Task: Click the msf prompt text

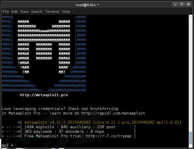Action: (x=5, y=145)
